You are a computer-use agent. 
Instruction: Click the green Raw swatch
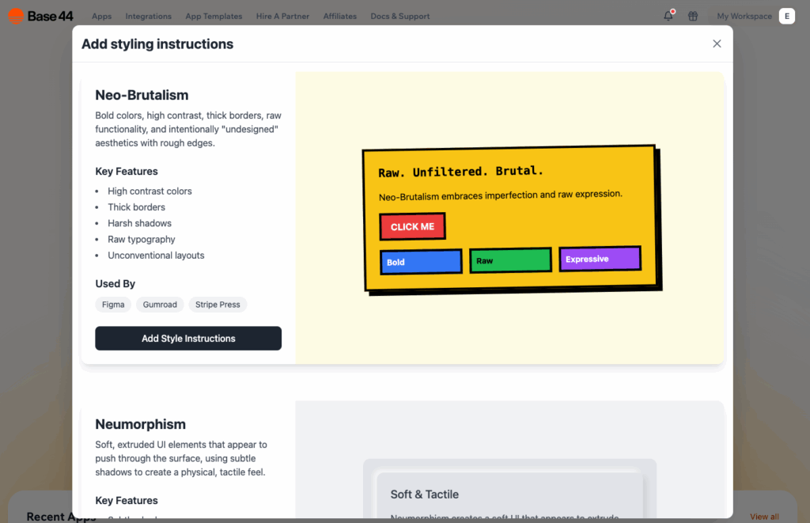[510, 260]
